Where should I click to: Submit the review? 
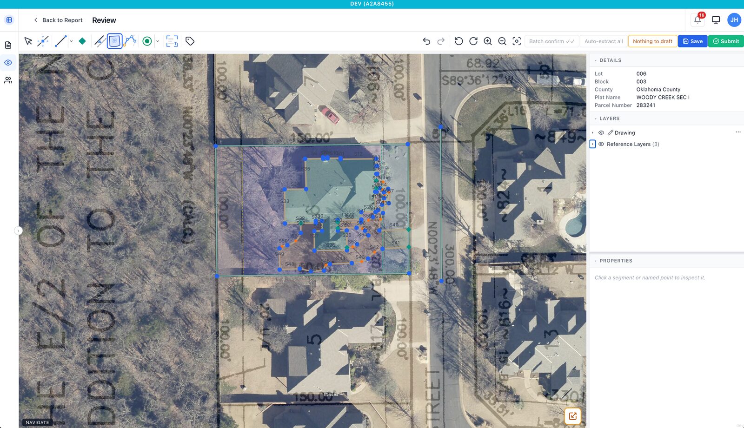pyautogui.click(x=726, y=41)
